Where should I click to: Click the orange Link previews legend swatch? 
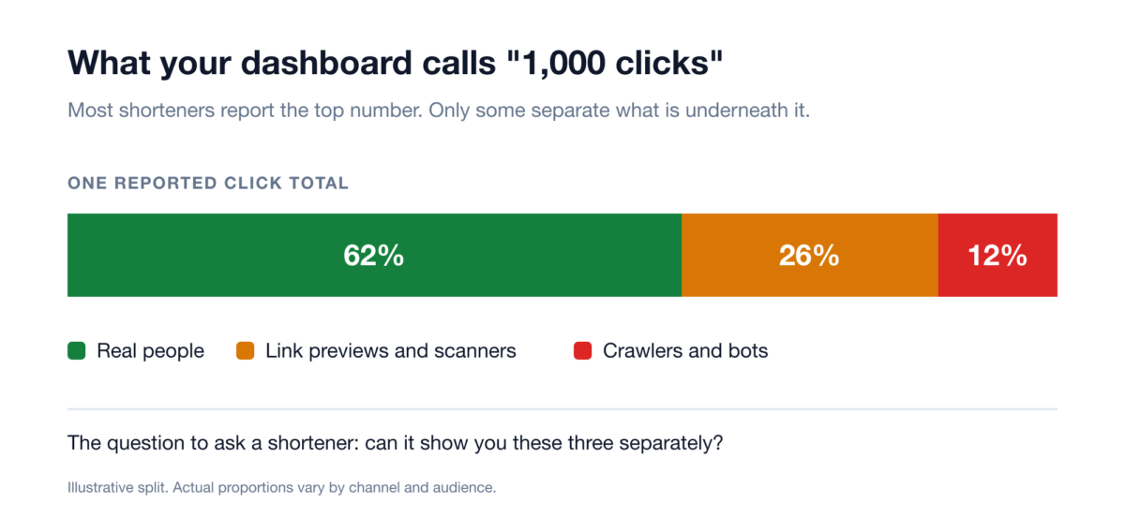point(246,351)
